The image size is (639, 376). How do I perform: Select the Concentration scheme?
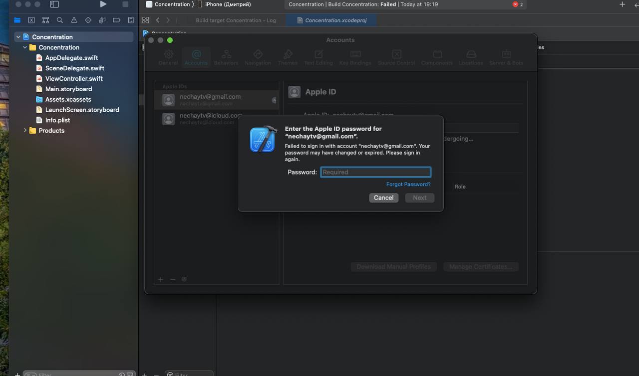click(x=168, y=4)
